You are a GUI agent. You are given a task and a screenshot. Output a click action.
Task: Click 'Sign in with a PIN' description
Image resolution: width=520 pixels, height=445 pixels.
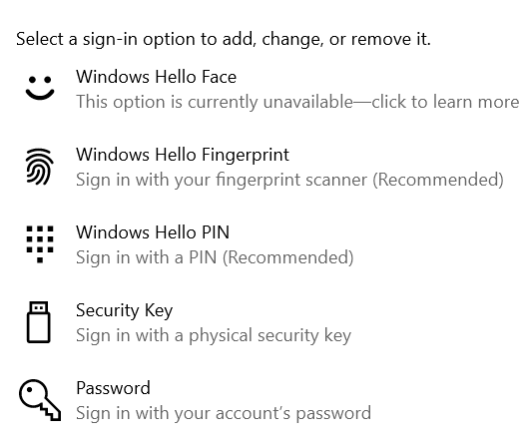coord(146,257)
